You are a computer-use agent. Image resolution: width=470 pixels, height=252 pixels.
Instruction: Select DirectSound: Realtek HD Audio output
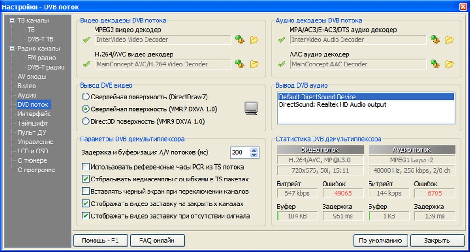pyautogui.click(x=332, y=104)
